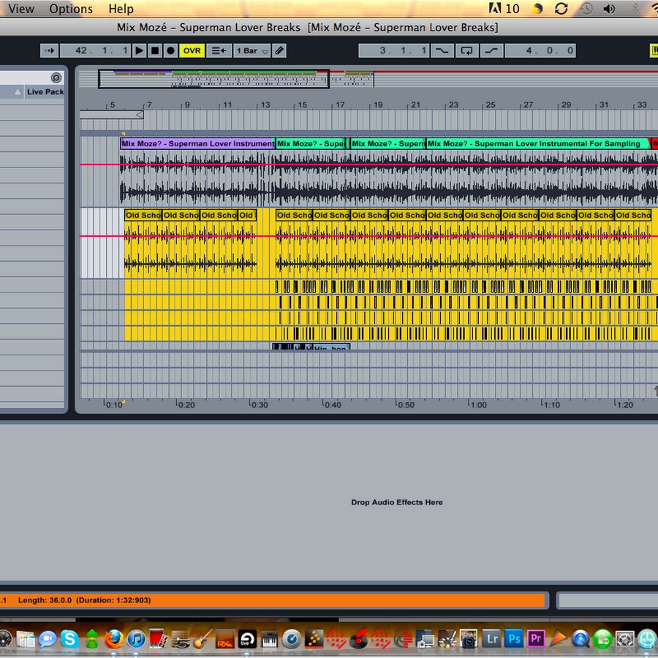Click time ruler marker 0:40
658x658 pixels.
pos(333,405)
